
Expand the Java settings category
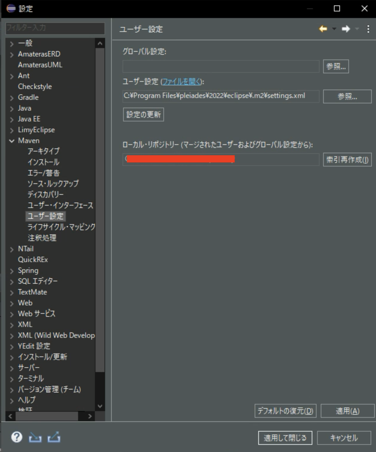11,108
